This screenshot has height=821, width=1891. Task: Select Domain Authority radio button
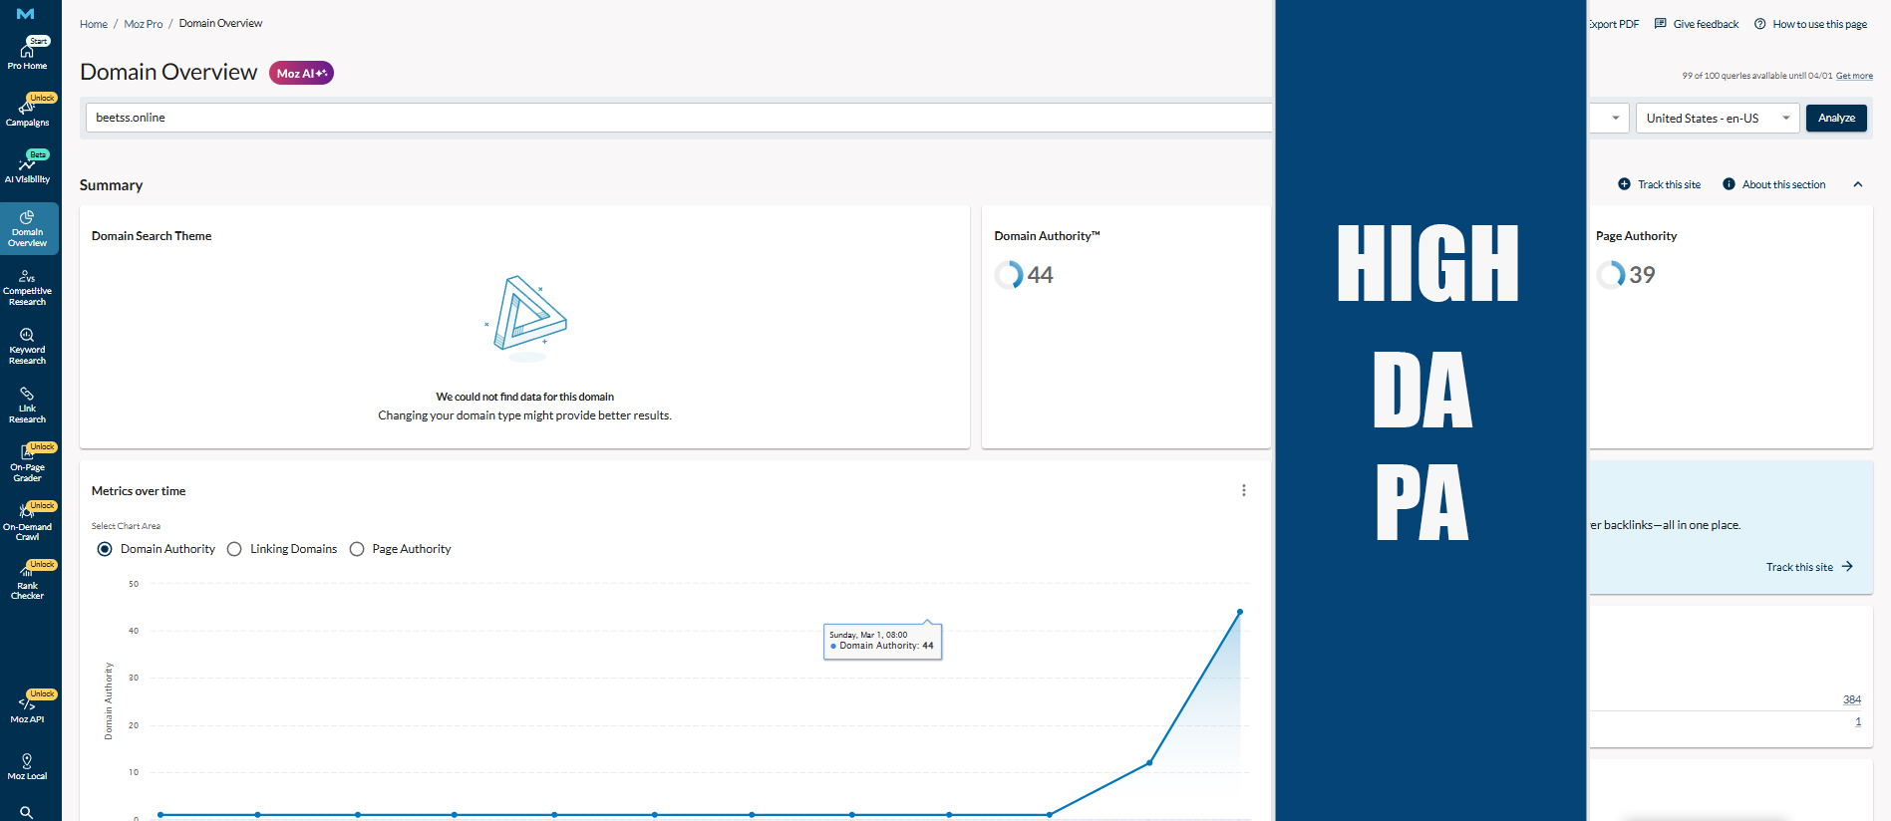pos(105,549)
